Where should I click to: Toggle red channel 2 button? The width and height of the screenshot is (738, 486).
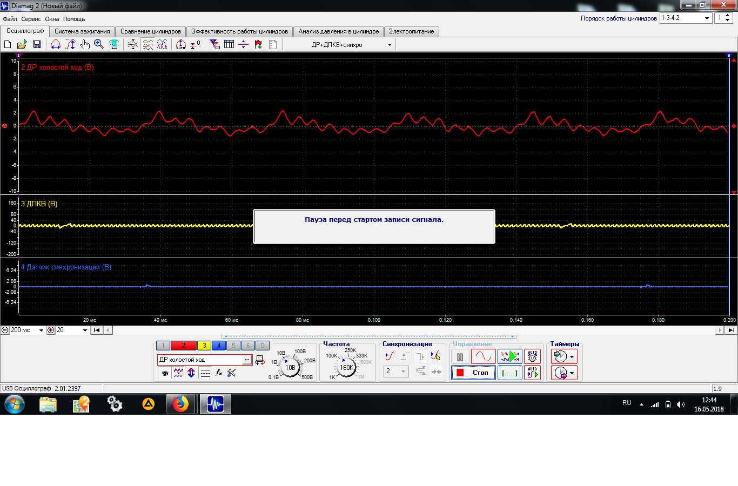184,346
